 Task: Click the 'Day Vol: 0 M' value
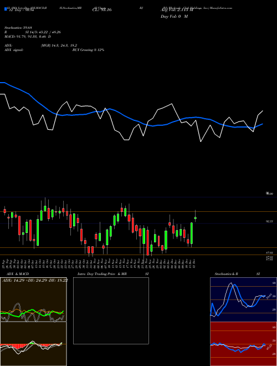coord(174,16)
